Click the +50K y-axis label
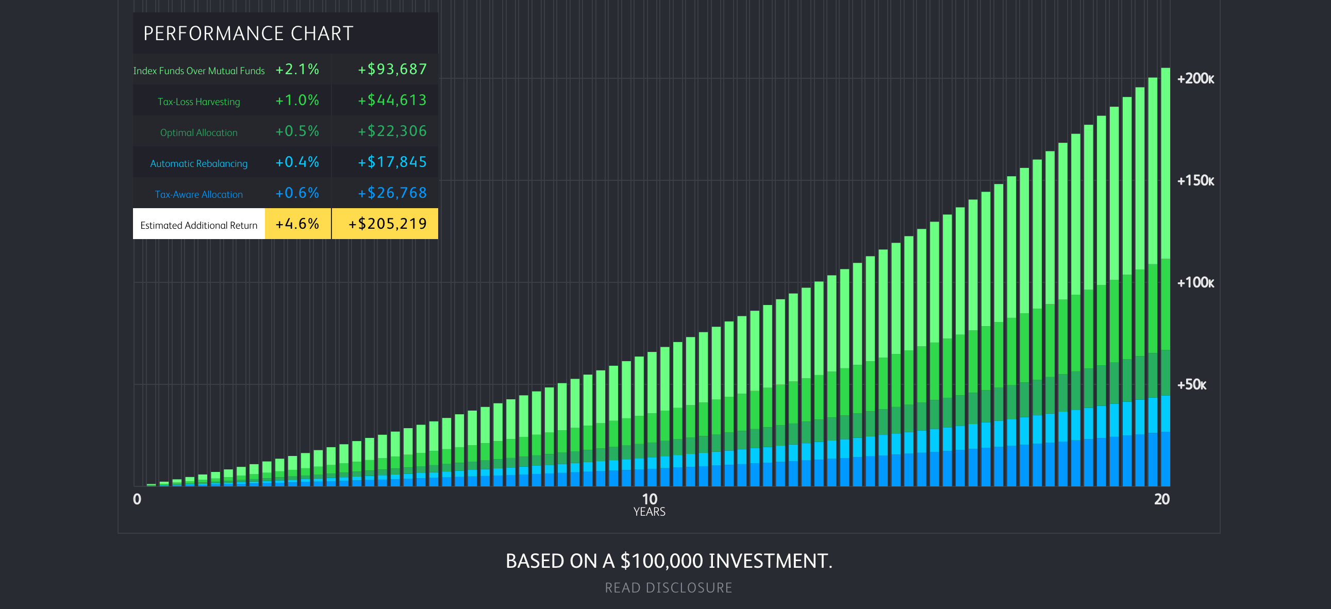Image resolution: width=1331 pixels, height=609 pixels. point(1191,384)
